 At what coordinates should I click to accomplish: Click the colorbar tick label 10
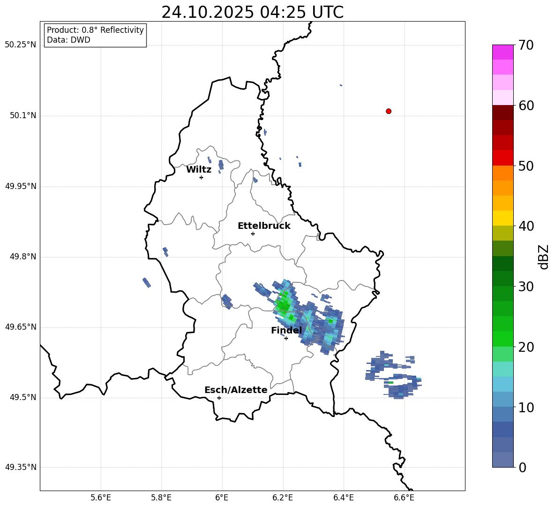pyautogui.click(x=526, y=407)
